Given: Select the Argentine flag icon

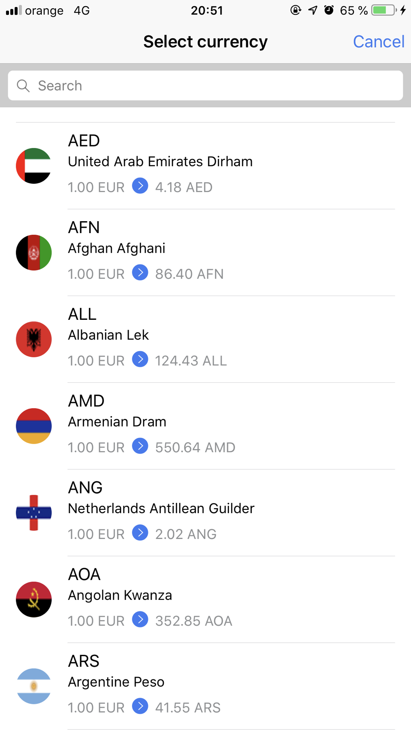Looking at the screenshot, I should (x=34, y=686).
